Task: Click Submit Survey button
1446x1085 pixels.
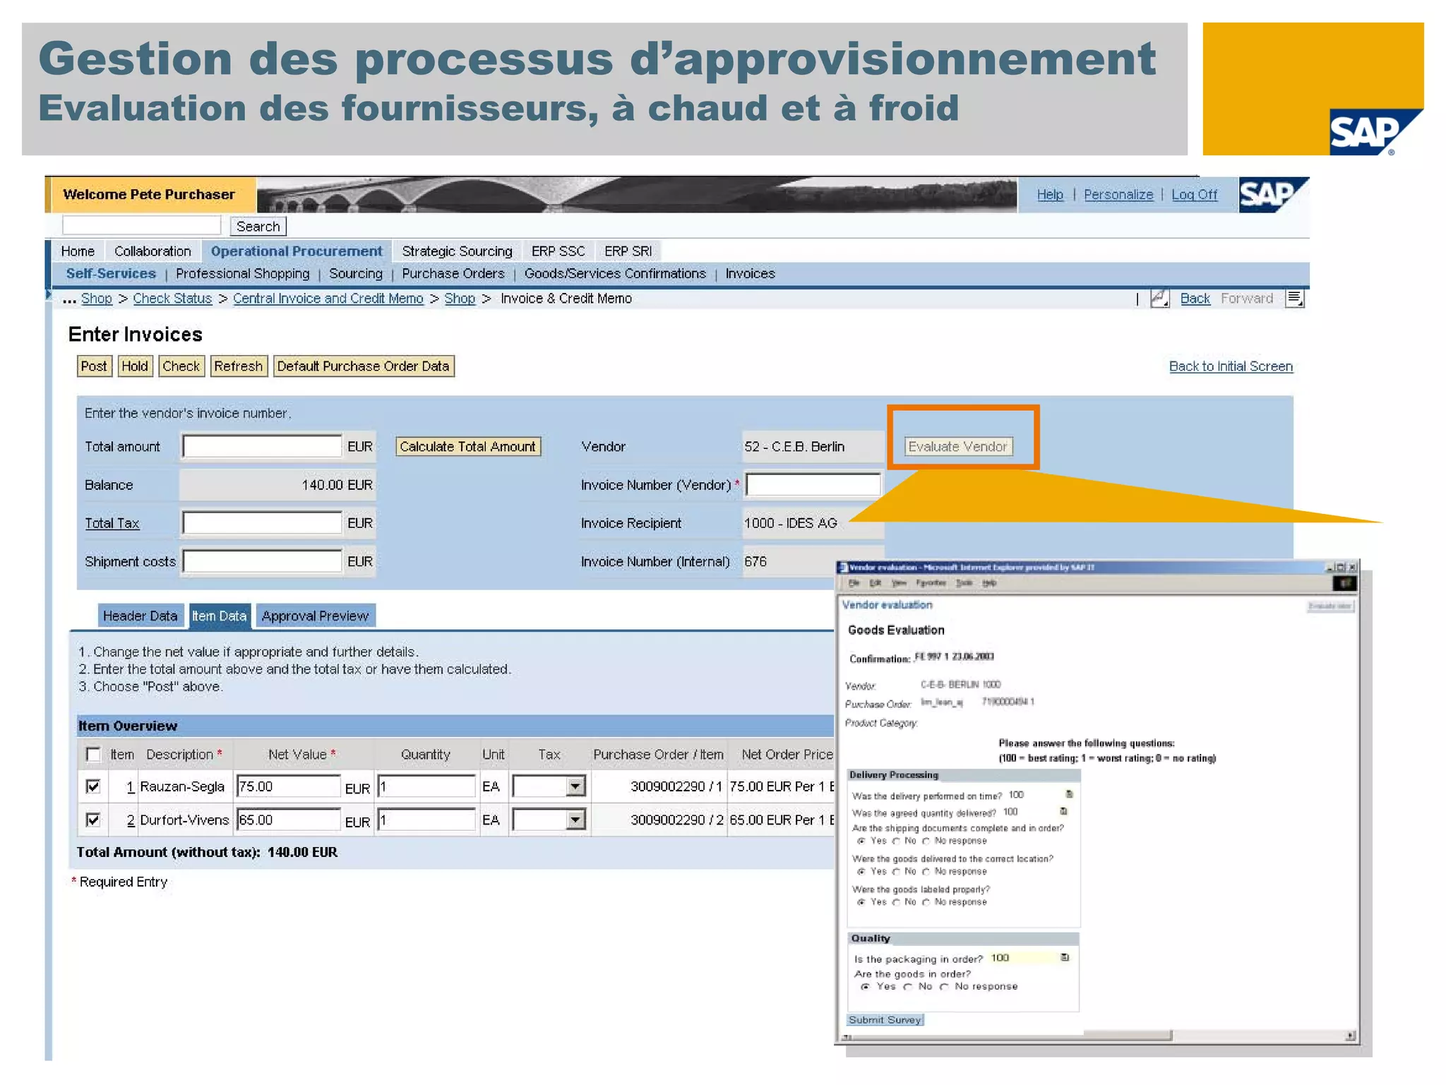Action: pyautogui.click(x=885, y=1020)
